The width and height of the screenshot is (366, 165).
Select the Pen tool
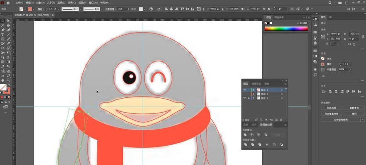pyautogui.click(x=3, y=30)
